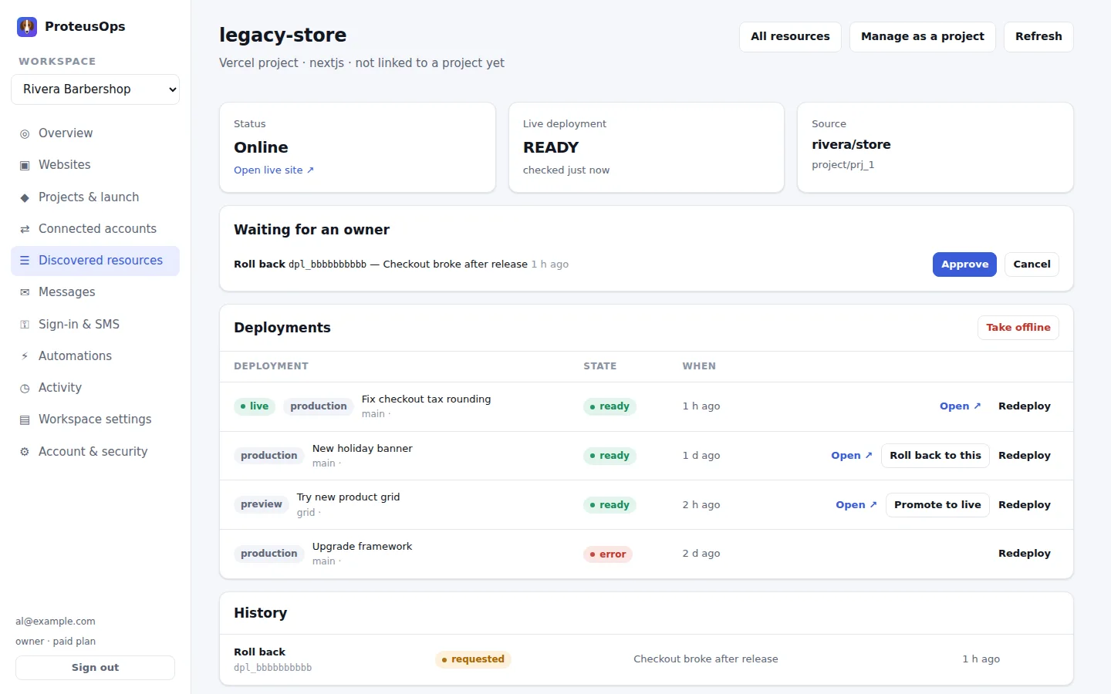Cancel the pending roll back request
This screenshot has width=1111, height=694.
[1032, 264]
